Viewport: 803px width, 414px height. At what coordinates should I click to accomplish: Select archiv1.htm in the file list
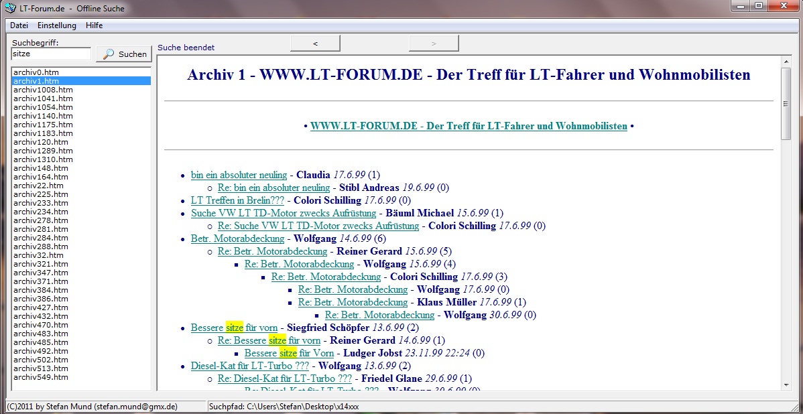pos(81,81)
